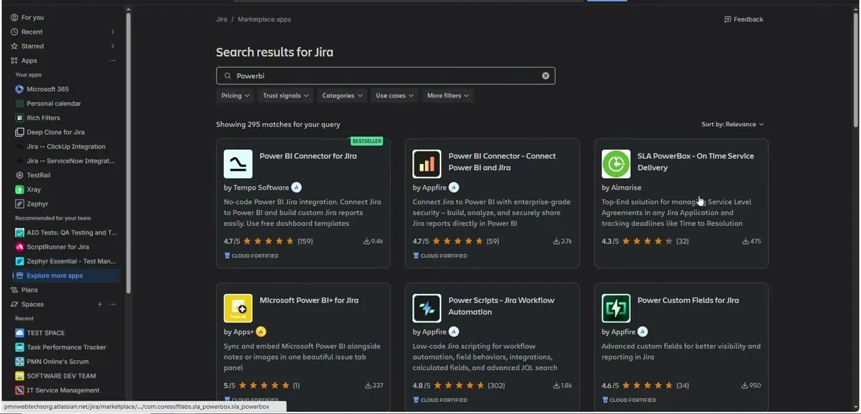Open PMN Online's Scrum space

pyautogui.click(x=57, y=362)
